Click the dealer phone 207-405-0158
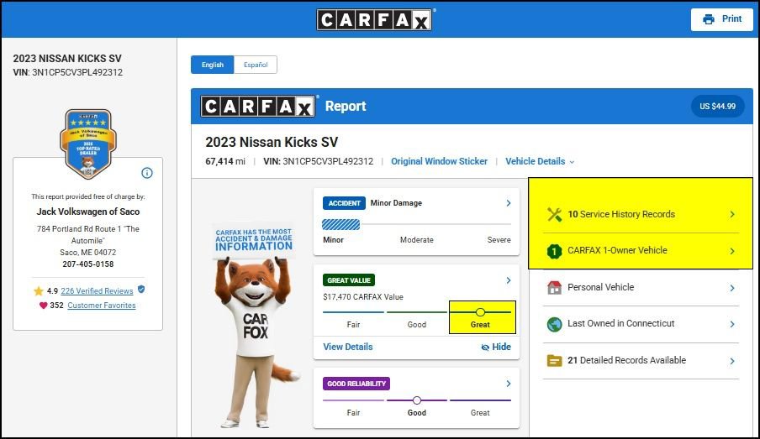760x439 pixels. click(x=87, y=264)
